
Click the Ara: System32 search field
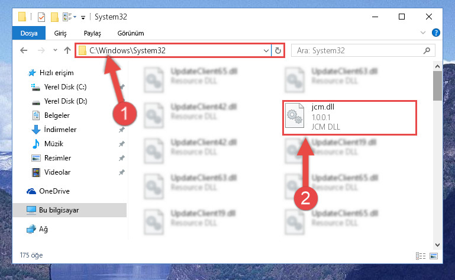click(x=357, y=50)
